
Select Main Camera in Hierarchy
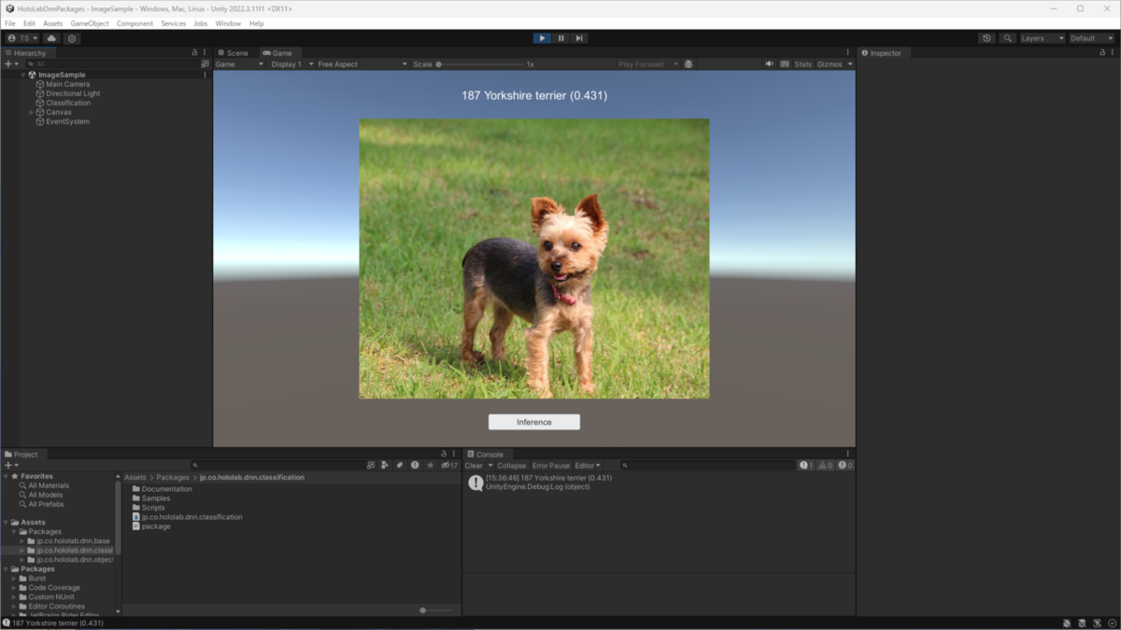pos(68,84)
